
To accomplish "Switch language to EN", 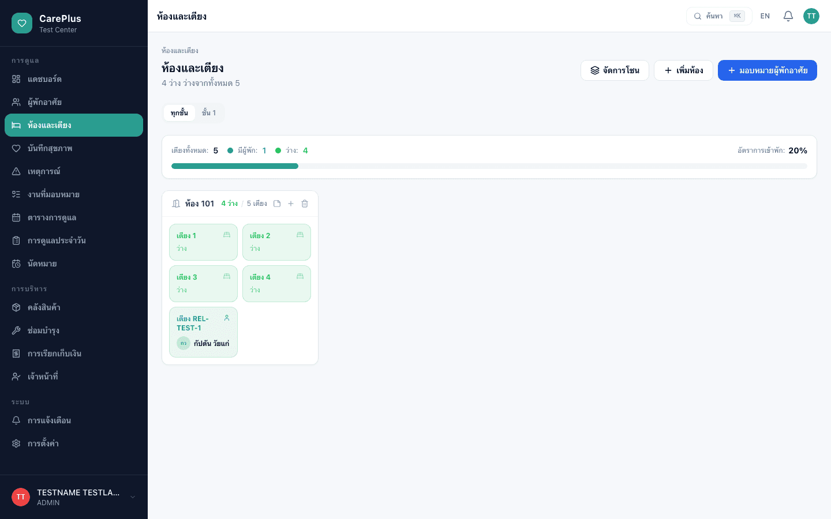I will coord(765,16).
